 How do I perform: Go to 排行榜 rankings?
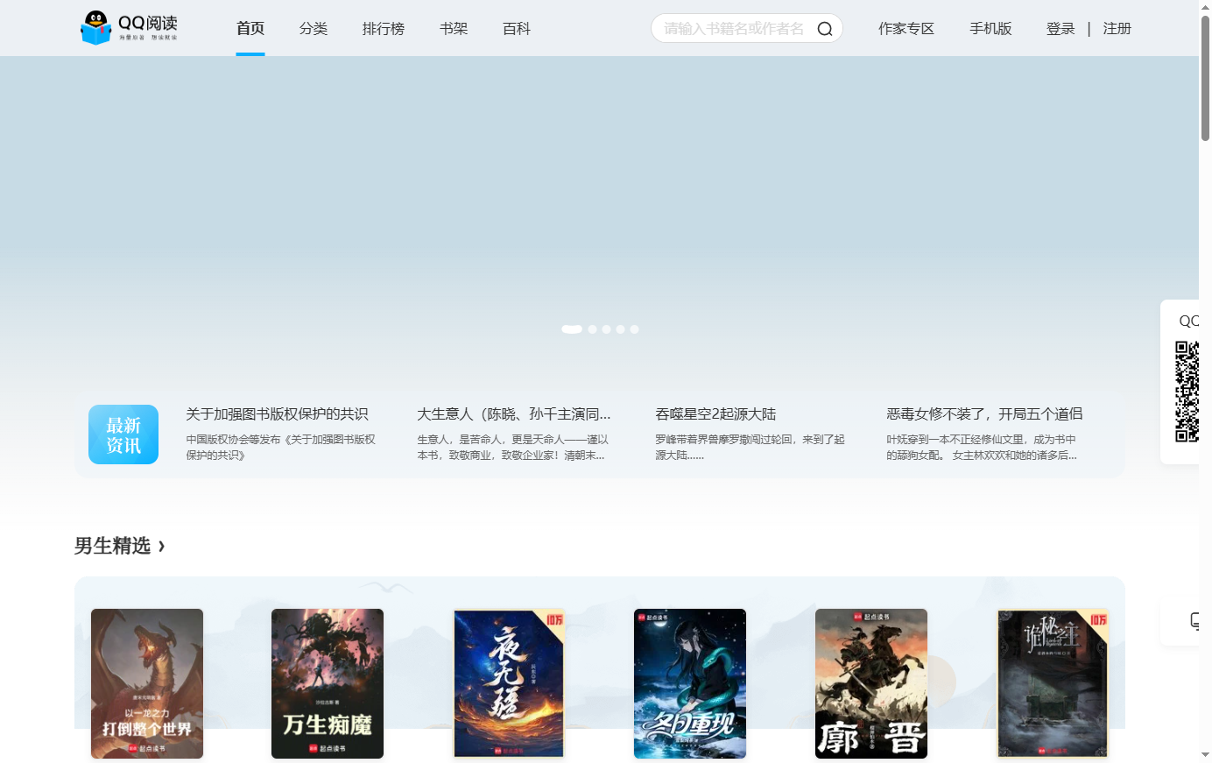(384, 29)
